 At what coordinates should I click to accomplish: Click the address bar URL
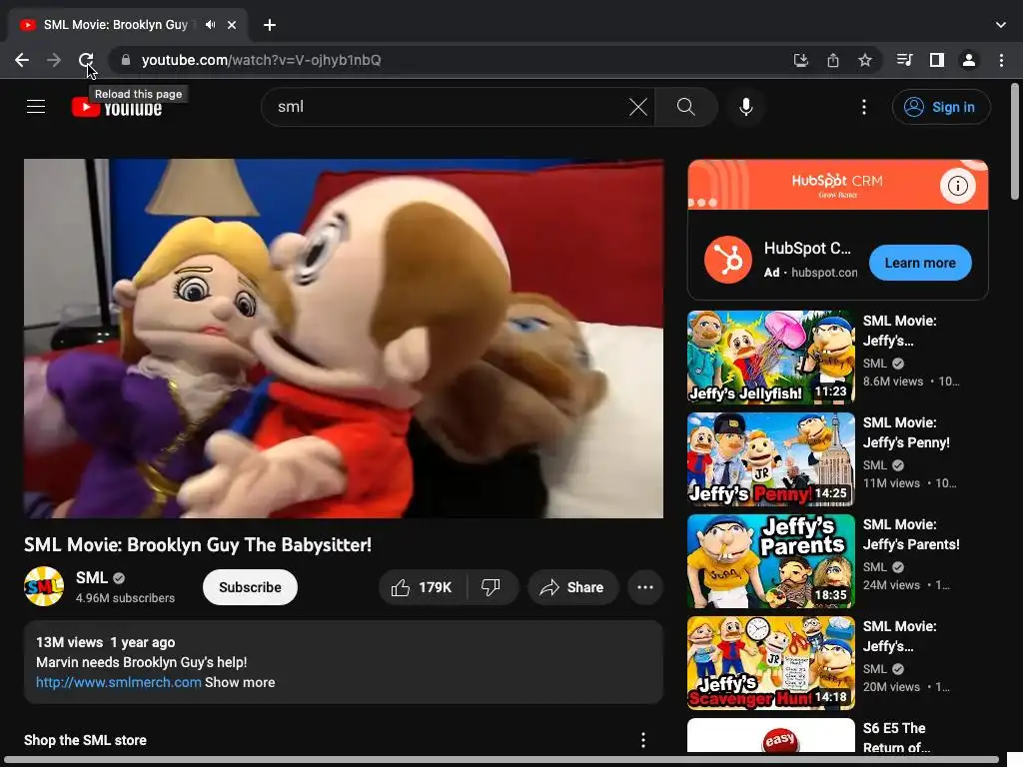pos(261,60)
